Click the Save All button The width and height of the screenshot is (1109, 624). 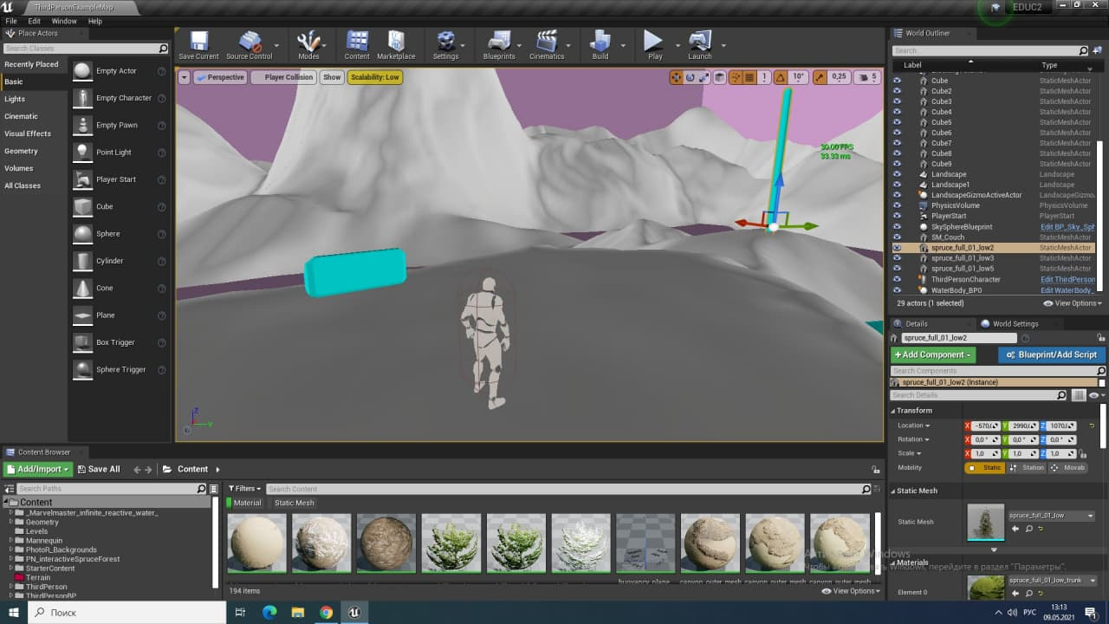click(x=99, y=469)
